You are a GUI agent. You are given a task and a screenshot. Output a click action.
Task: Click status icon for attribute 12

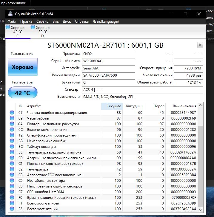click(x=12, y=135)
